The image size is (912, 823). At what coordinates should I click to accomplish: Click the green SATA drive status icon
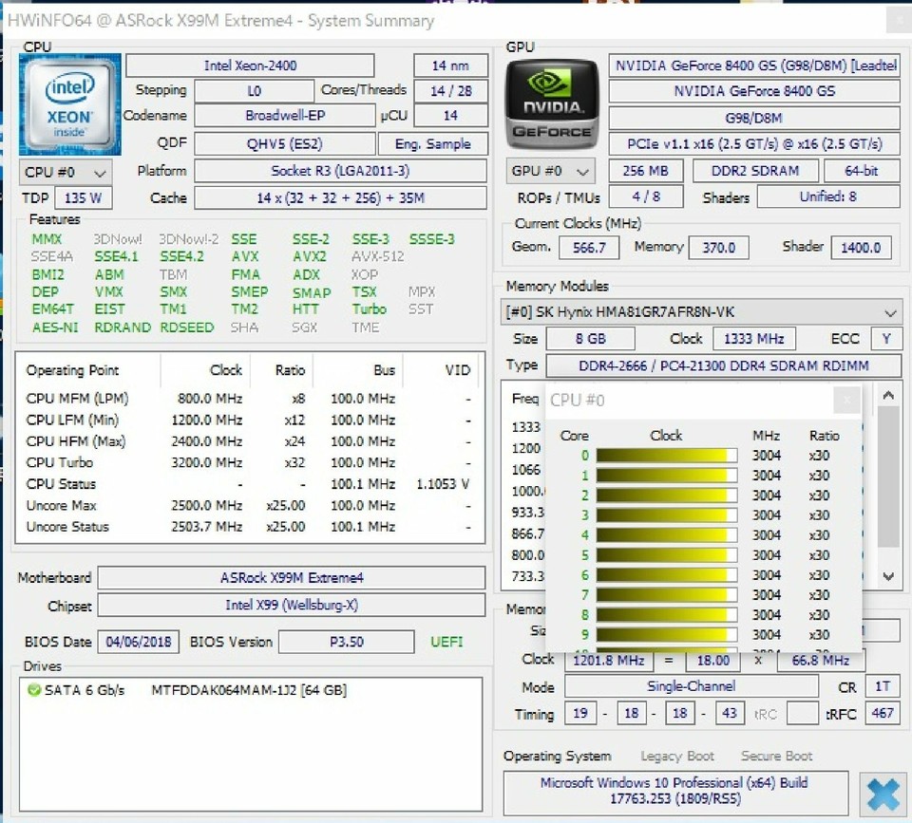point(34,690)
